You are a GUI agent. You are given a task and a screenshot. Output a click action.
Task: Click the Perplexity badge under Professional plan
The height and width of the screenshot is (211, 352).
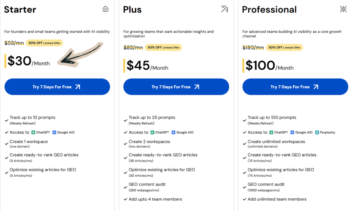[x=325, y=132]
